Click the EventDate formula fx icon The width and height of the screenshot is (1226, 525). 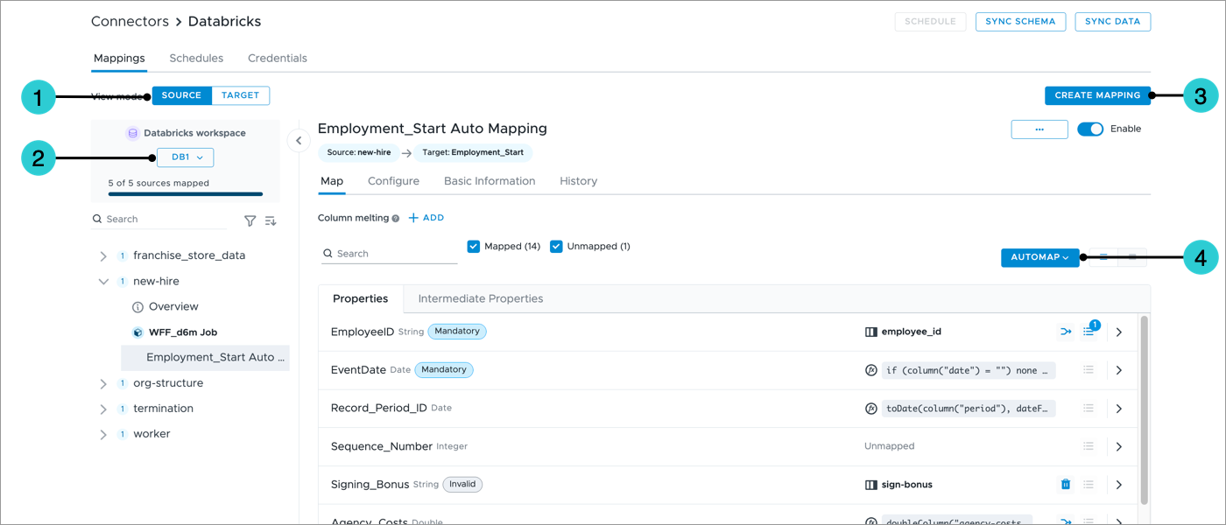tap(871, 370)
